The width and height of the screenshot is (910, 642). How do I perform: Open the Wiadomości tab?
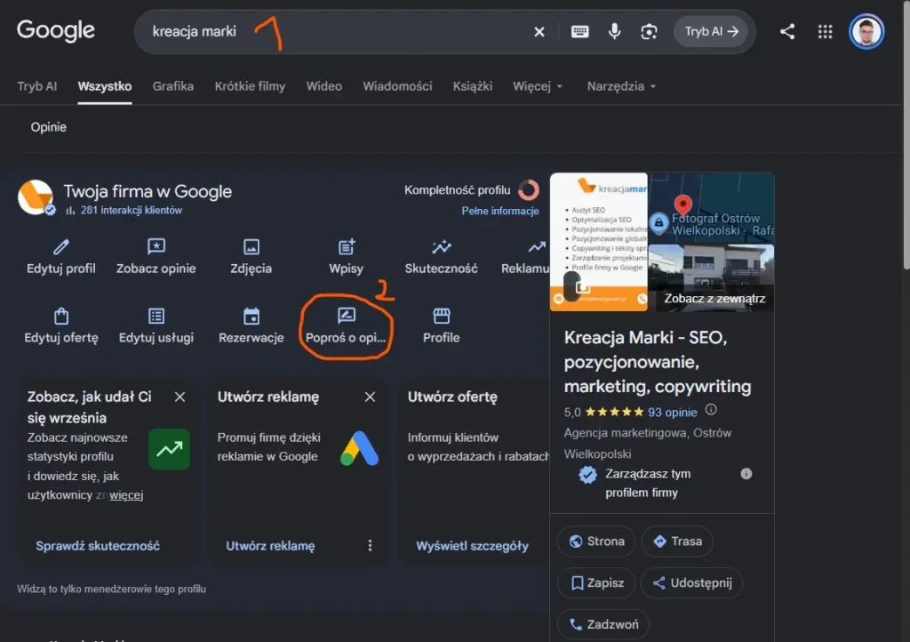(x=397, y=86)
